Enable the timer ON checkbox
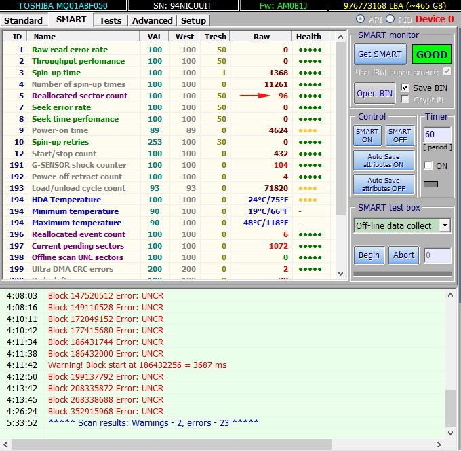The image size is (461, 451). click(x=428, y=166)
